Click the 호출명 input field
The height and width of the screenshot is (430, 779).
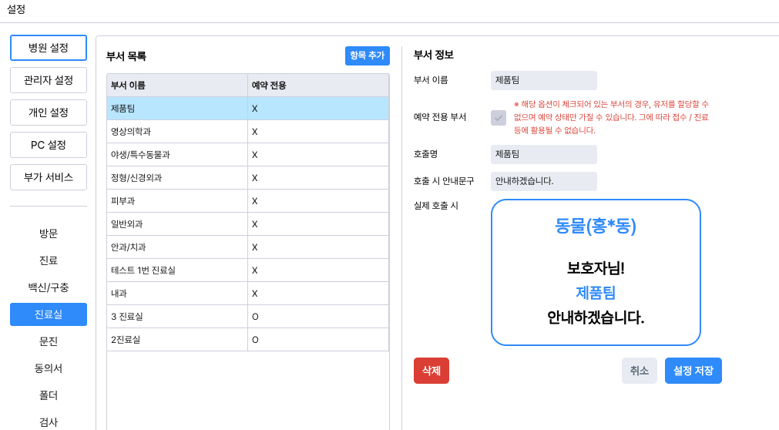click(543, 154)
